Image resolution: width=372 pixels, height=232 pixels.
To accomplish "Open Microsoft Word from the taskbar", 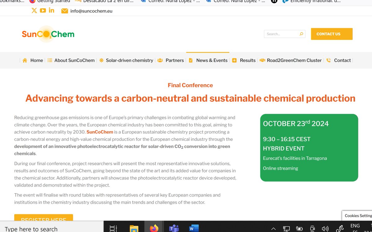I will tap(194, 229).
